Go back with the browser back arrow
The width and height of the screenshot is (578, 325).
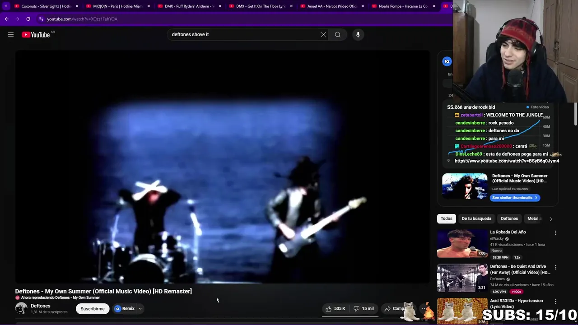click(x=7, y=19)
